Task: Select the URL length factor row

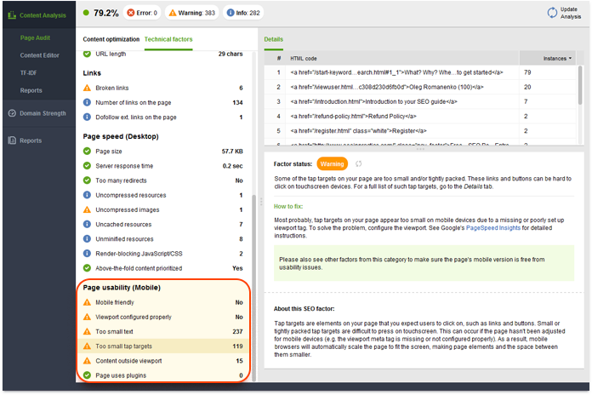Action: [162, 54]
